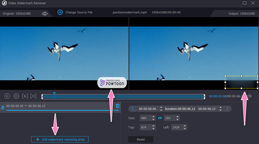
Task: Click the Top position field 874
Action: tap(145, 127)
